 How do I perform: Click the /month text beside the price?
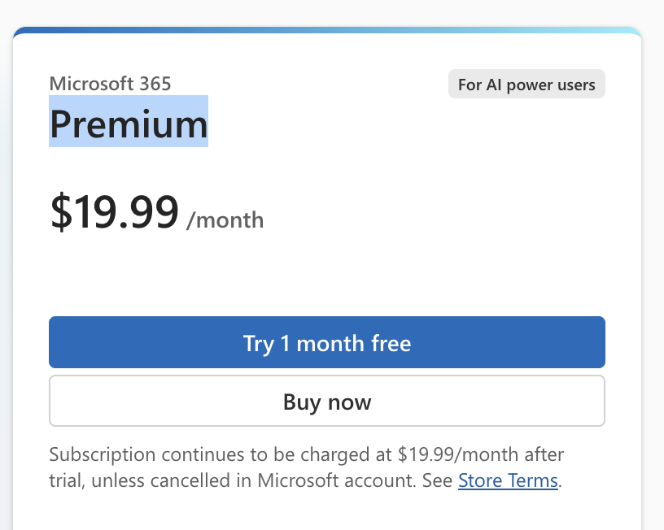(x=225, y=219)
